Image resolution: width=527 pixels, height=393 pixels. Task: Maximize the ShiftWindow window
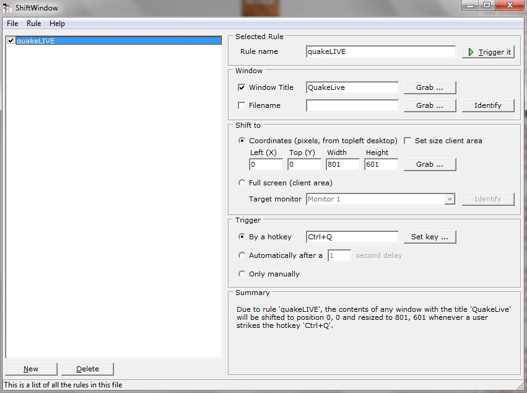click(x=486, y=6)
